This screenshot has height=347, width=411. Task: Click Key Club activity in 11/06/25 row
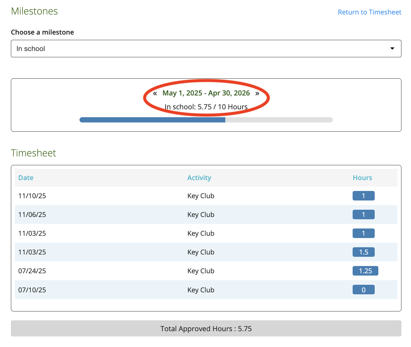pos(201,215)
